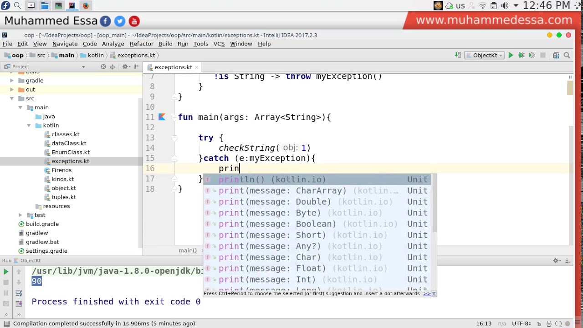Click the Twitter icon in the banner
This screenshot has width=583, height=328.
[x=120, y=21]
